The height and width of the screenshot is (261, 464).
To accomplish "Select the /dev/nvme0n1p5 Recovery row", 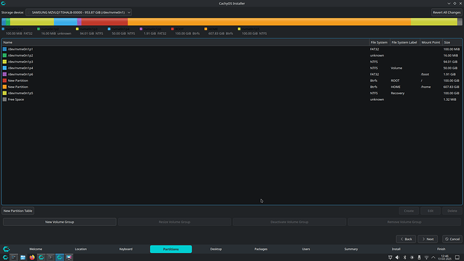I will (x=232, y=93).
